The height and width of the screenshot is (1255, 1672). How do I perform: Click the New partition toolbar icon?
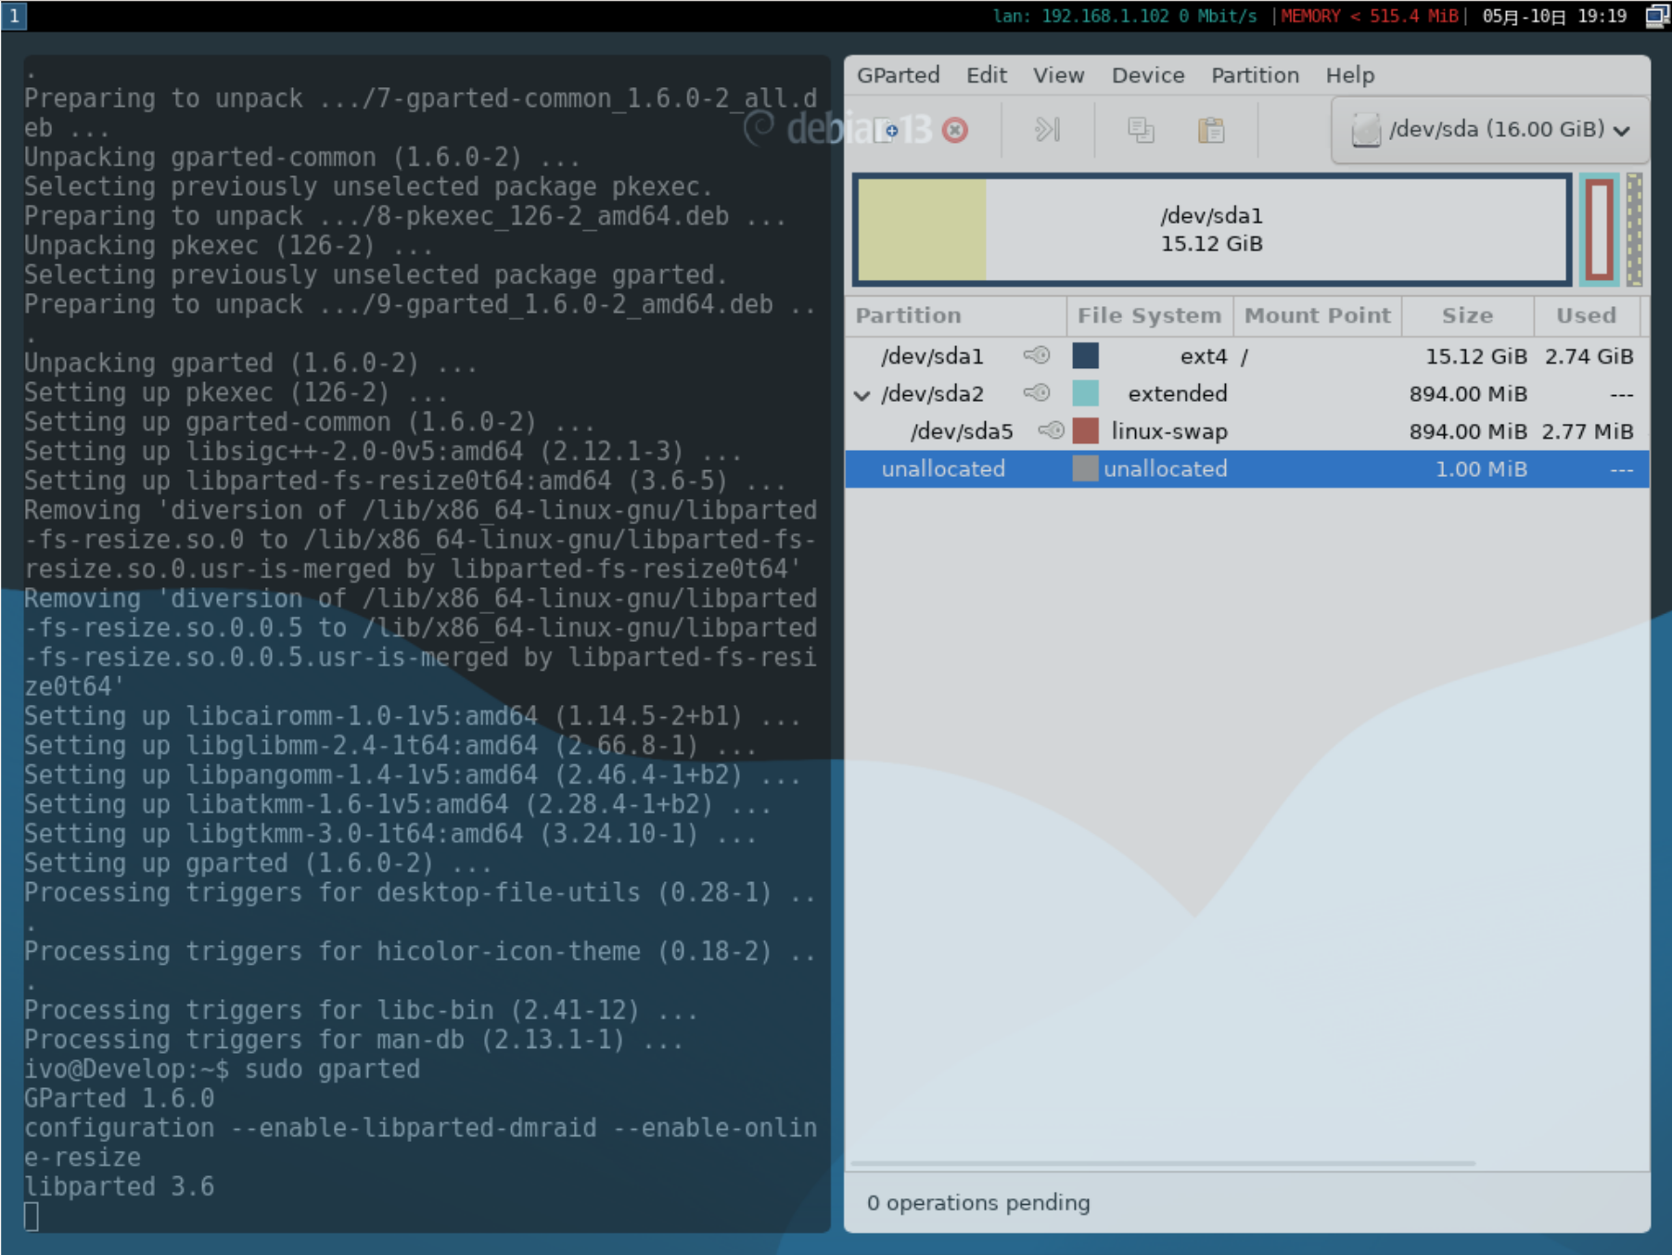(887, 130)
